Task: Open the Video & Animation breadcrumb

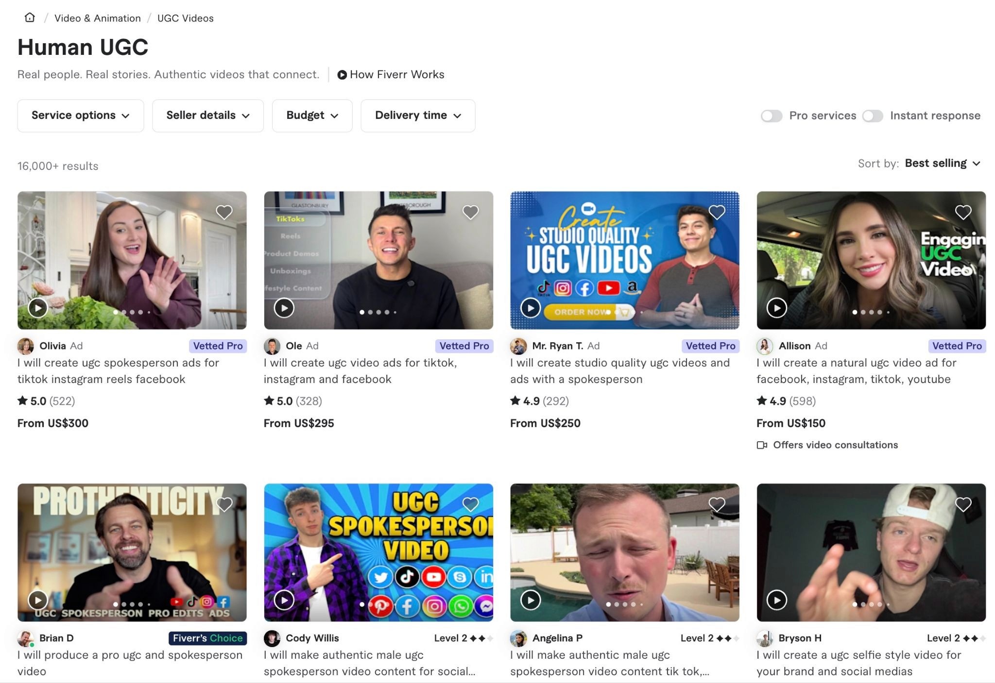Action: coord(98,18)
